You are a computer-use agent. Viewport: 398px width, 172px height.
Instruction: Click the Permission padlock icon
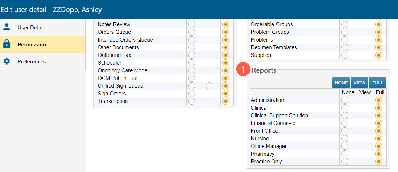click(7, 44)
